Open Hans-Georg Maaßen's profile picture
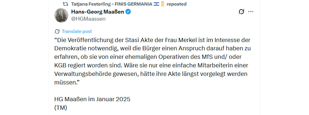The image size is (309, 115). [61, 15]
